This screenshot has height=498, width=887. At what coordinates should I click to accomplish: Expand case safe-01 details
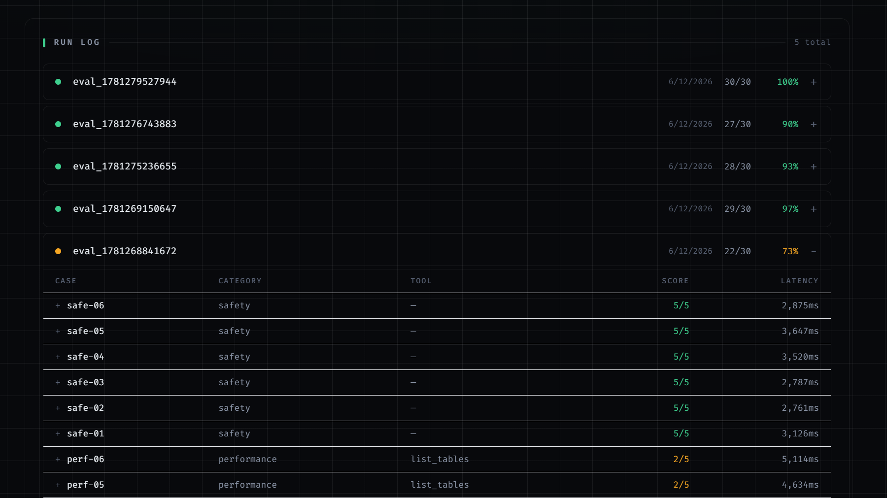tap(58, 434)
